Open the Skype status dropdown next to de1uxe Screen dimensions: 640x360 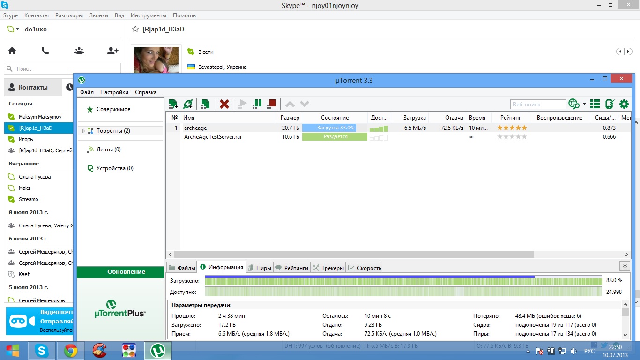pyautogui.click(x=14, y=29)
